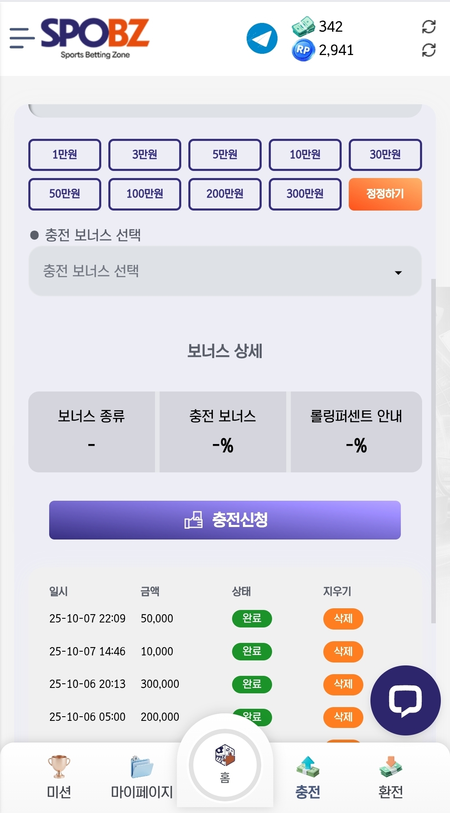The image size is (450, 813).
Task: Open the Telegram channel icon
Action: pos(262,38)
